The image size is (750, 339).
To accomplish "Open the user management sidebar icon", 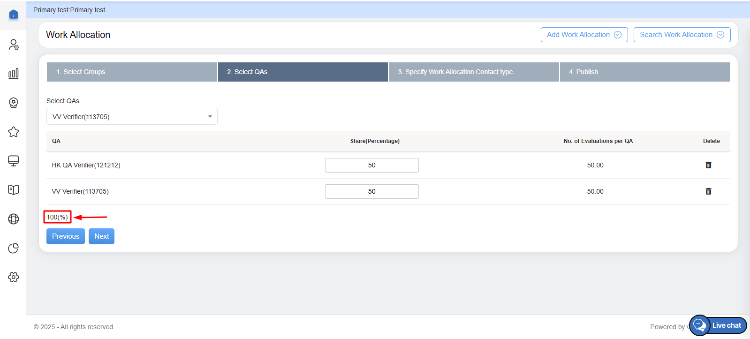I will click(x=14, y=45).
